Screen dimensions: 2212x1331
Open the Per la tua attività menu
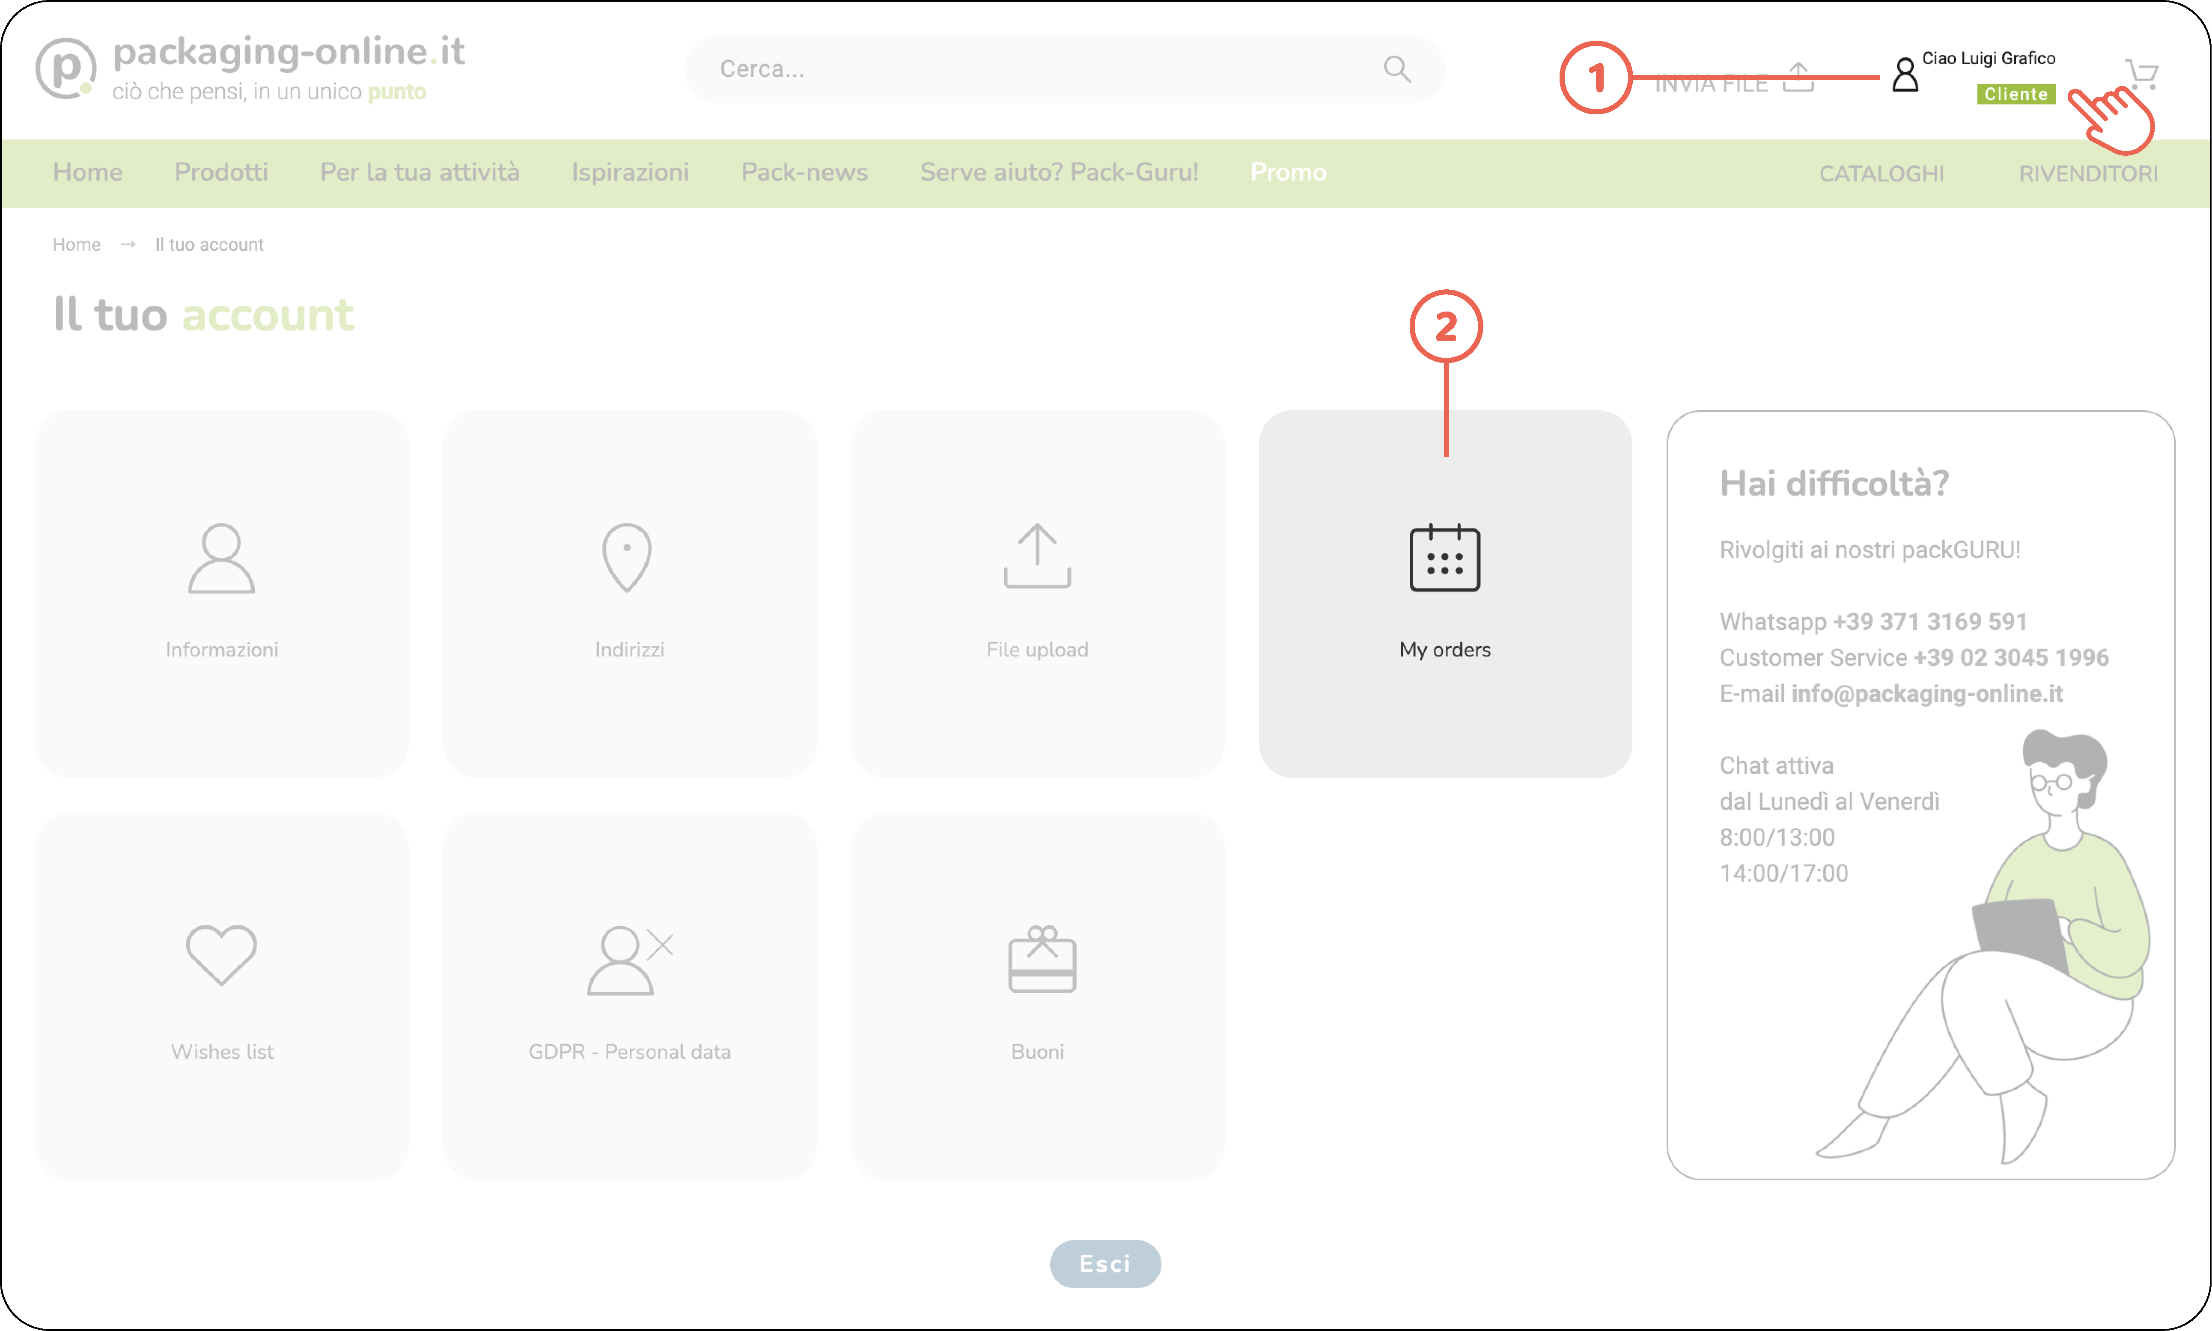coord(419,172)
